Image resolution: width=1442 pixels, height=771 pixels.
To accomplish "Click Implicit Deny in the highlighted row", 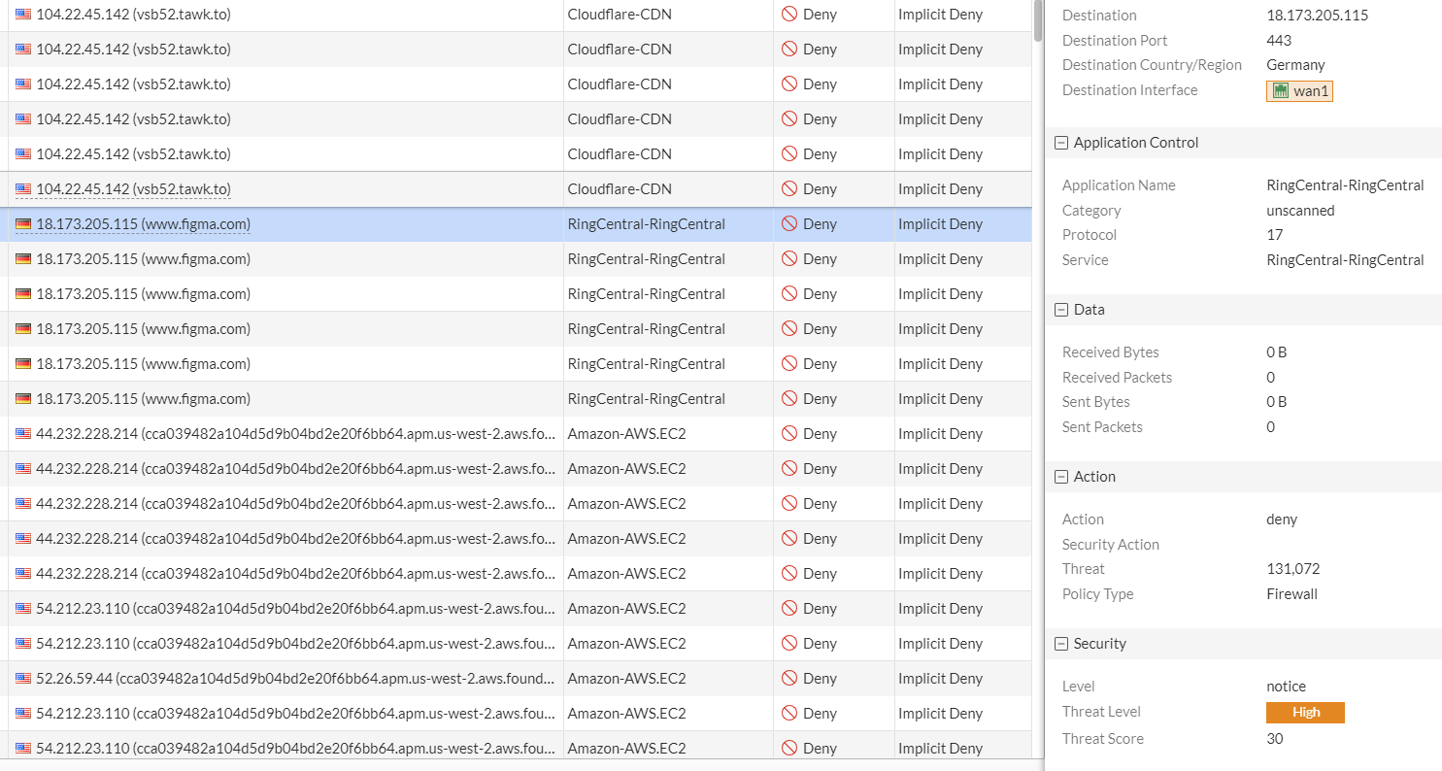I will (x=940, y=224).
